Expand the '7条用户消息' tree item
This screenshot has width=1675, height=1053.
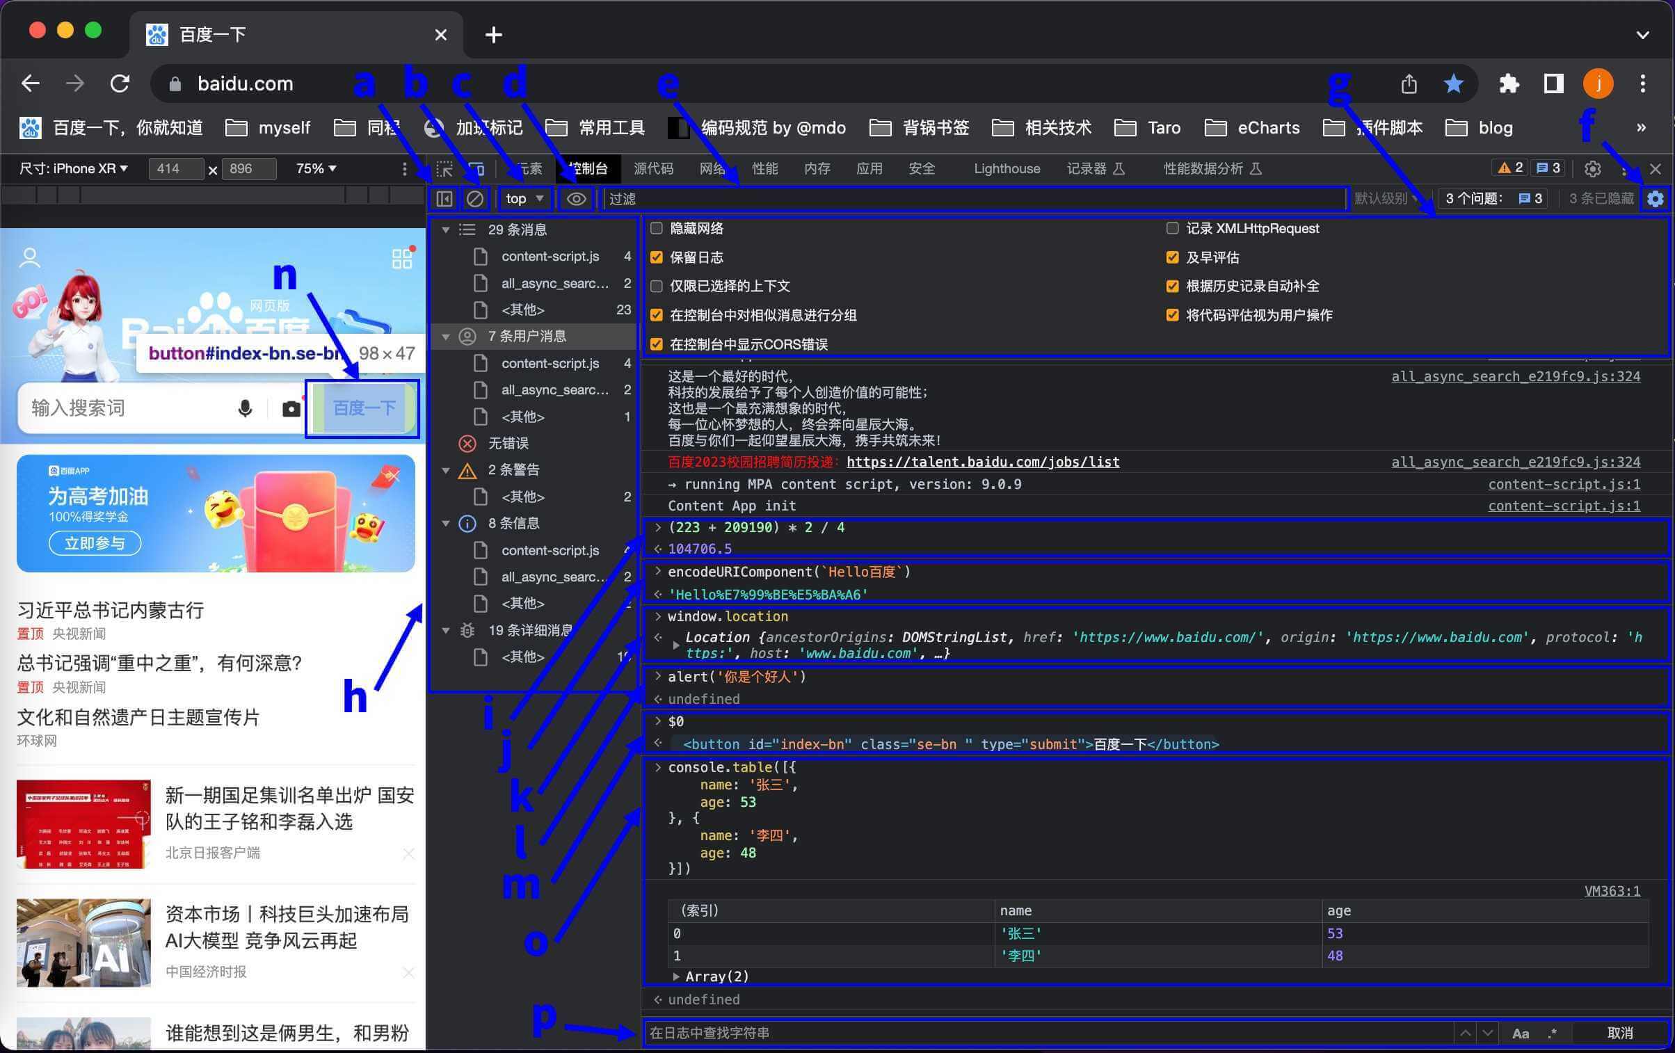(x=450, y=336)
